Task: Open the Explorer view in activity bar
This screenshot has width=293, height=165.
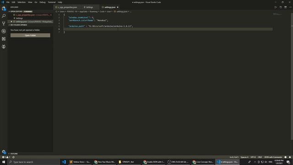Action: [x=4, y=8]
